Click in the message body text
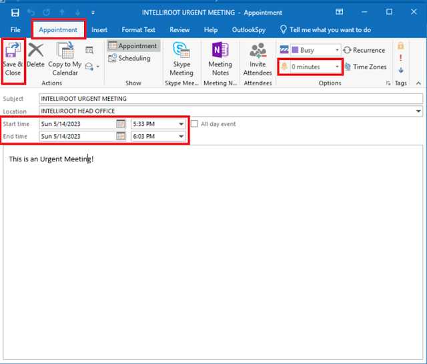 coord(51,159)
